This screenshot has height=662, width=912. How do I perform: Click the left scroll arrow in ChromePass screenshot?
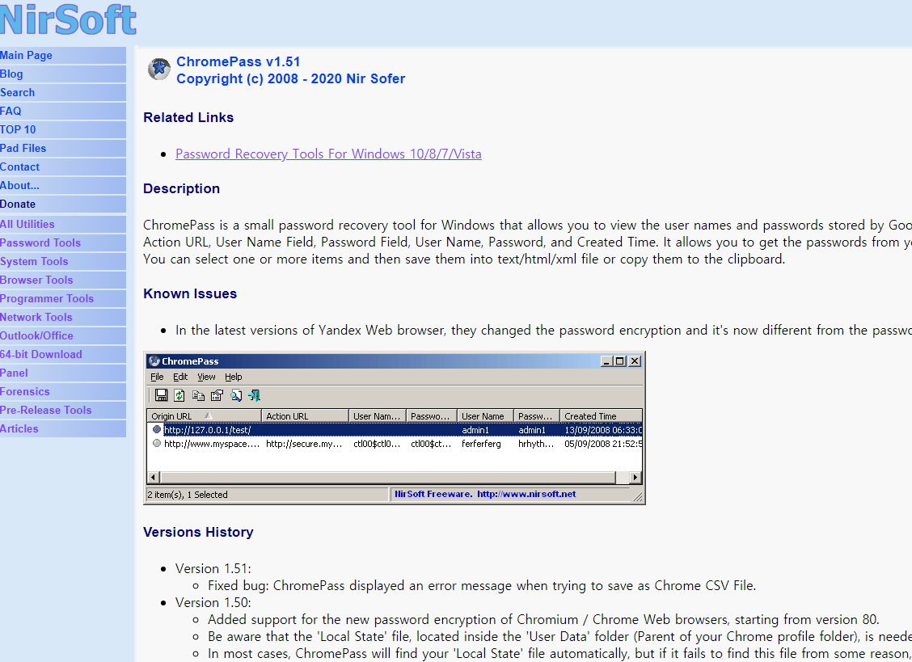tap(153, 478)
